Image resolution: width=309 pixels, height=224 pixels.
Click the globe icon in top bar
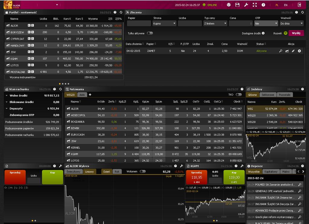229,5
